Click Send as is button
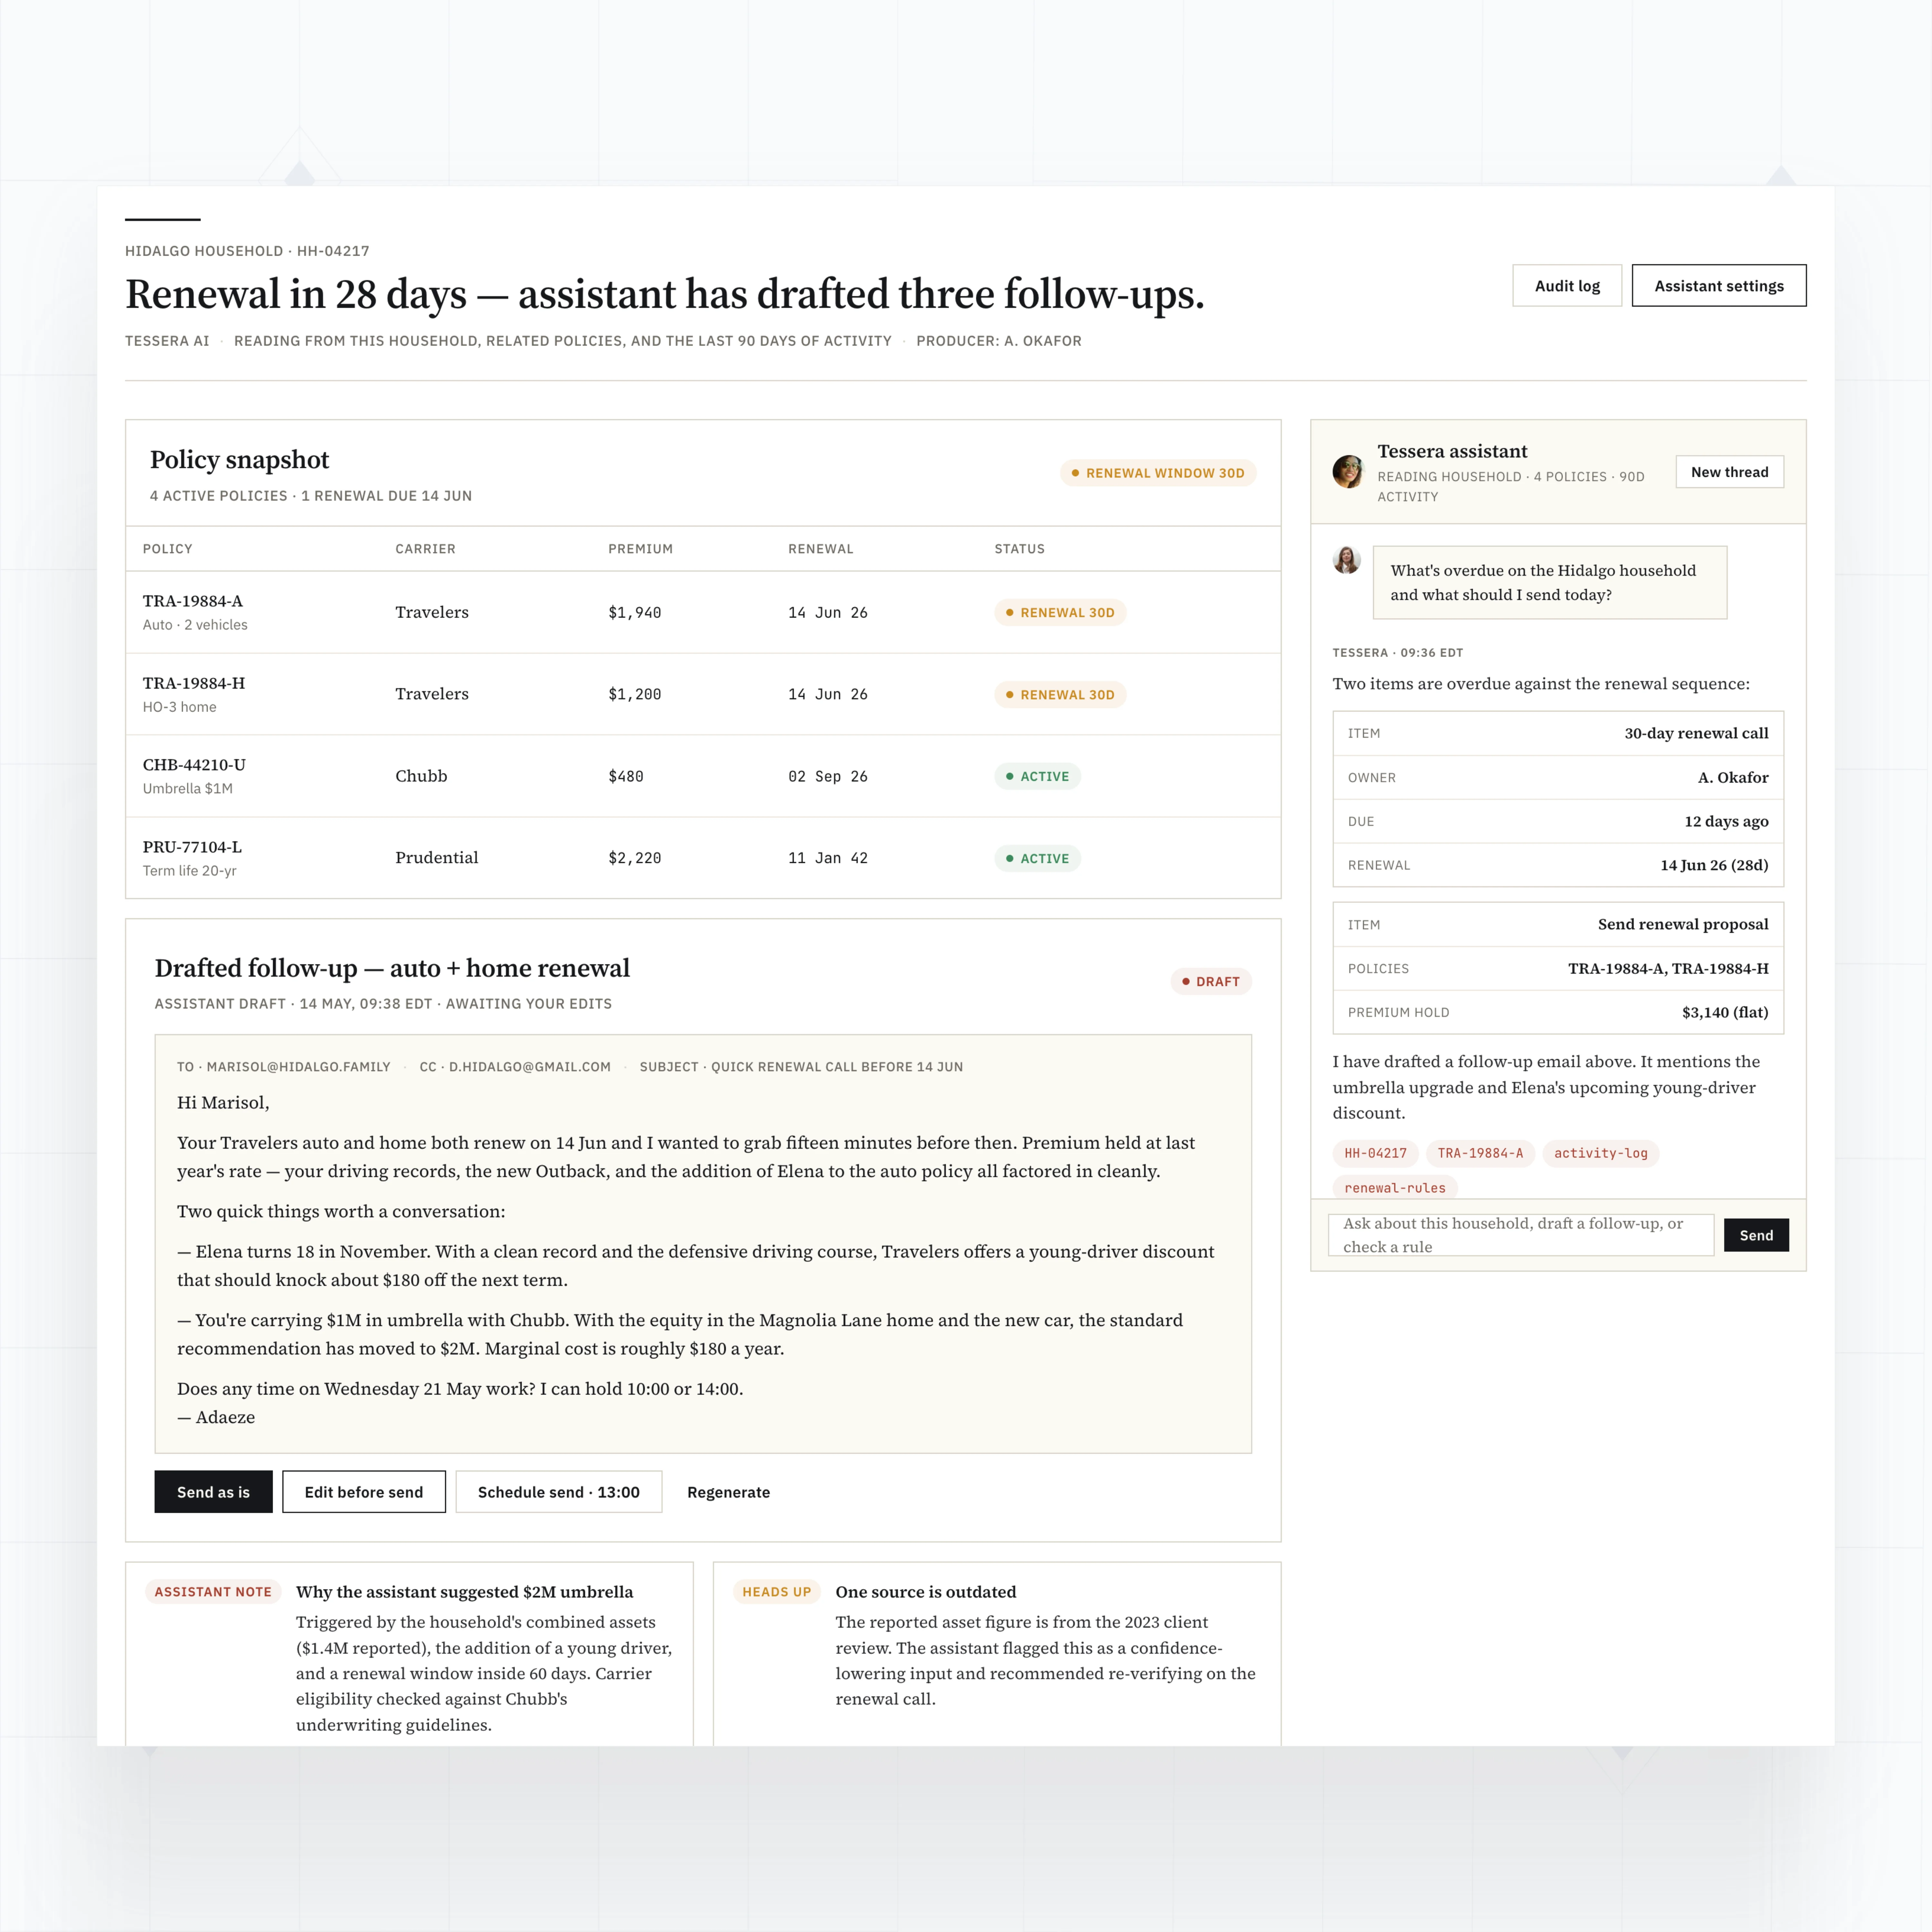 (x=213, y=1492)
